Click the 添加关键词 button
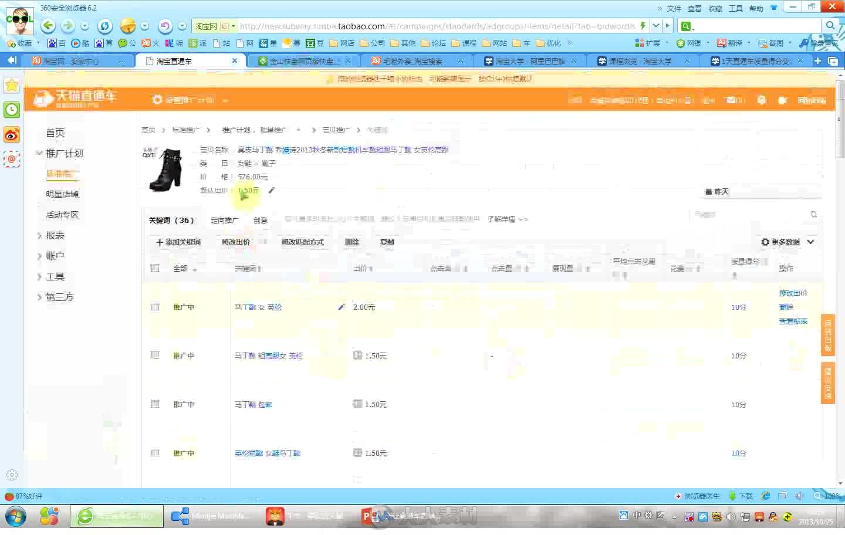The image size is (845, 535). click(x=178, y=242)
